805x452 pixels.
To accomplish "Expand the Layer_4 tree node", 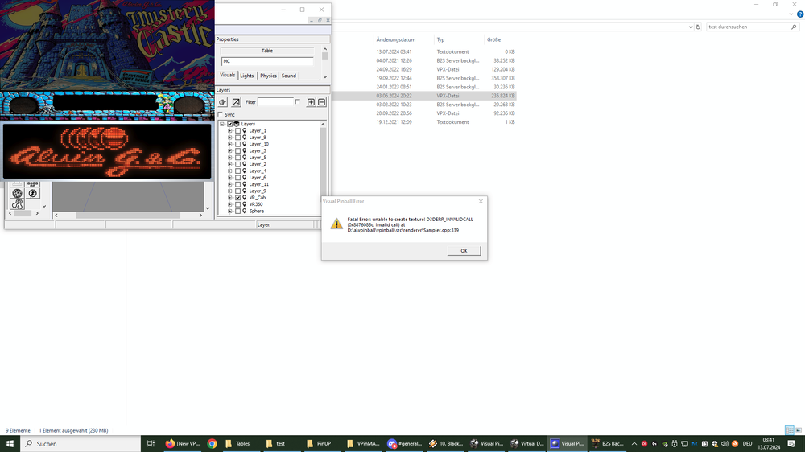I will pos(230,171).
